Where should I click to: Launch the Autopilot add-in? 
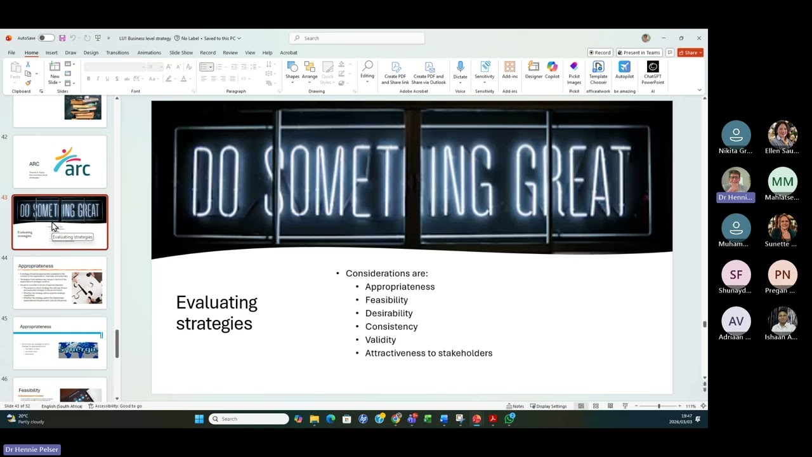tap(624, 71)
